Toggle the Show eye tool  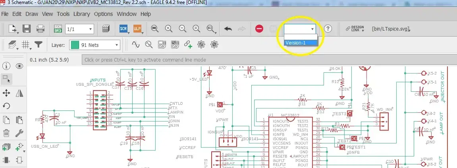[x=19, y=66]
